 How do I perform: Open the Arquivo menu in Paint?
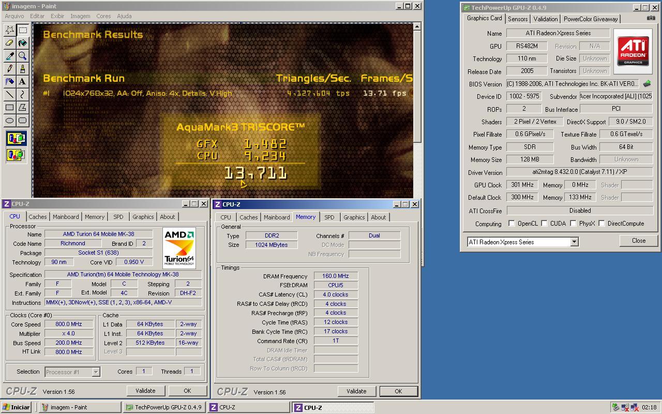click(14, 16)
